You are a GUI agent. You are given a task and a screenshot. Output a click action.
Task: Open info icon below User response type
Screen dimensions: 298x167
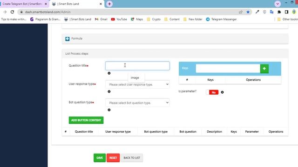coord(109,91)
